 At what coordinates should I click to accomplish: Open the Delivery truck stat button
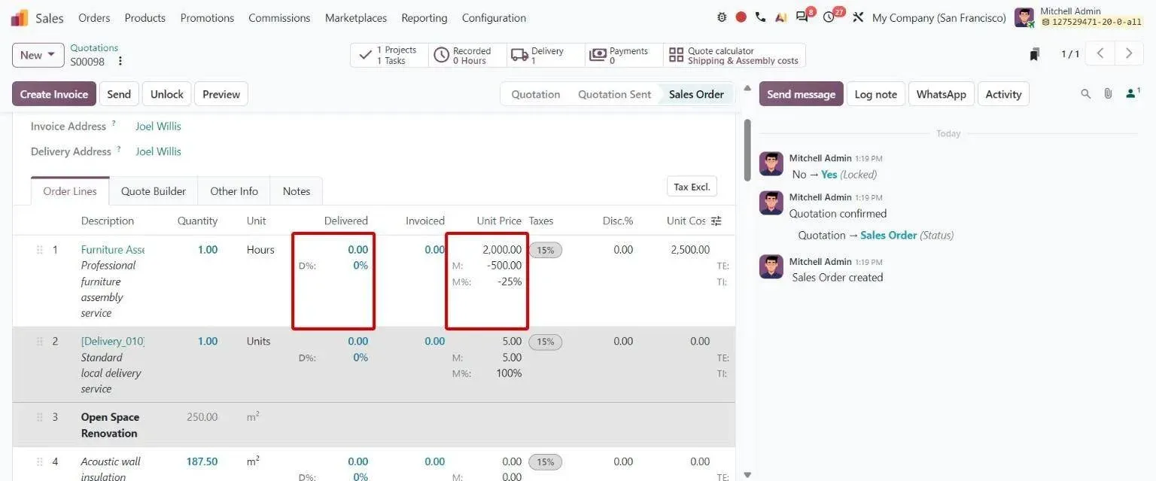tap(546, 55)
